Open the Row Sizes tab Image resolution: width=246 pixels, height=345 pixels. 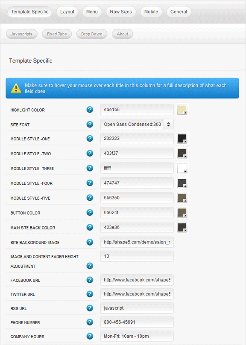[x=121, y=12]
